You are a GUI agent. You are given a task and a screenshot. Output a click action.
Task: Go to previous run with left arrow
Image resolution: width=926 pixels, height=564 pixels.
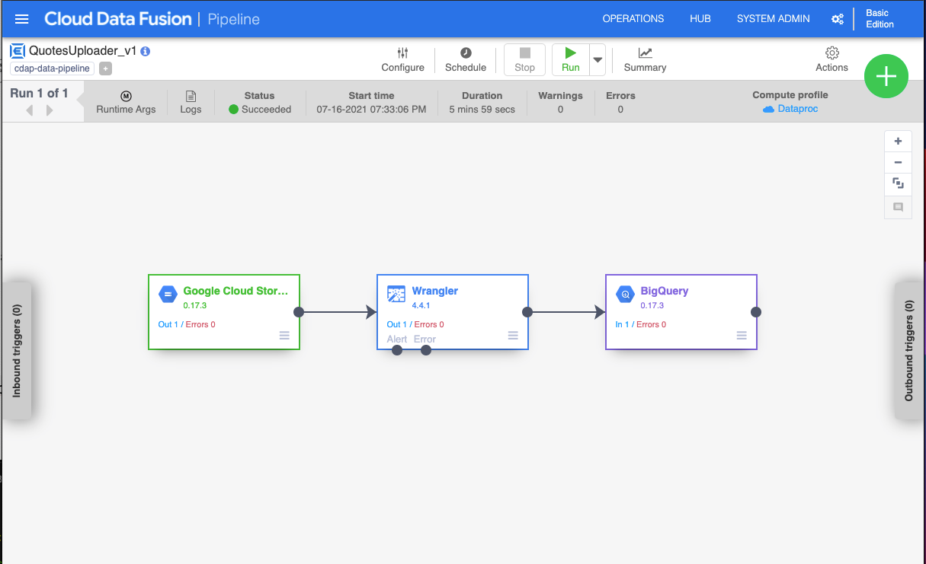pyautogui.click(x=30, y=110)
